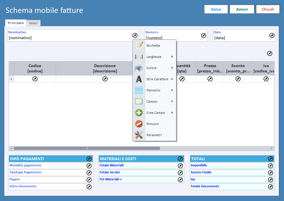Choose Rimuovi in the context menu

coord(153,124)
